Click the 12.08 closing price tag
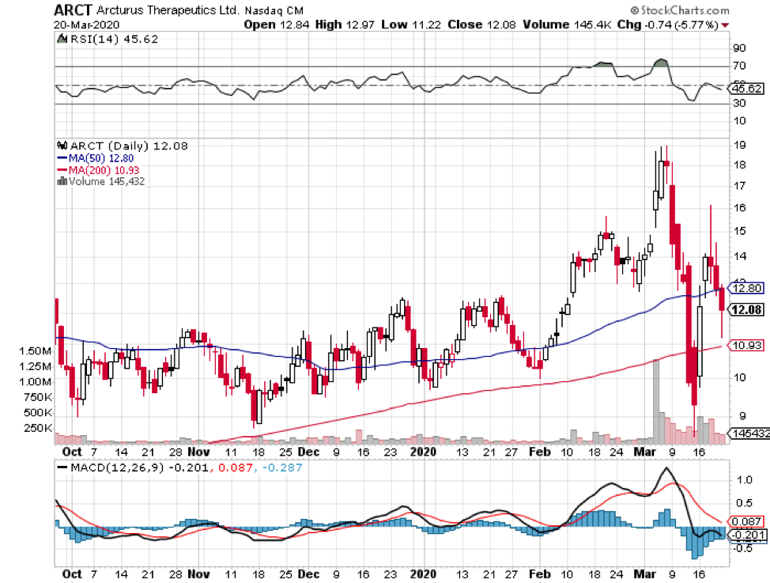 point(746,310)
